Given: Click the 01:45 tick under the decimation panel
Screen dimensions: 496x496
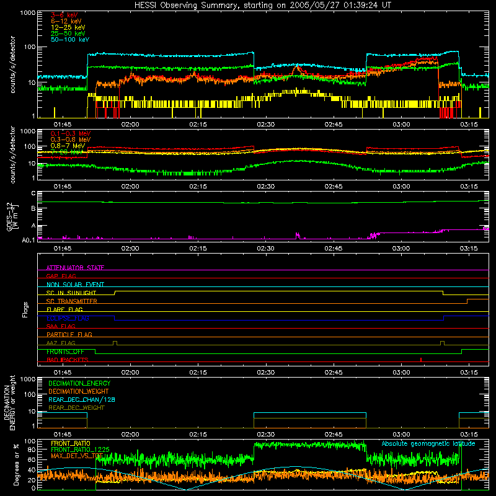Looking at the screenshot, I should (x=63, y=435).
